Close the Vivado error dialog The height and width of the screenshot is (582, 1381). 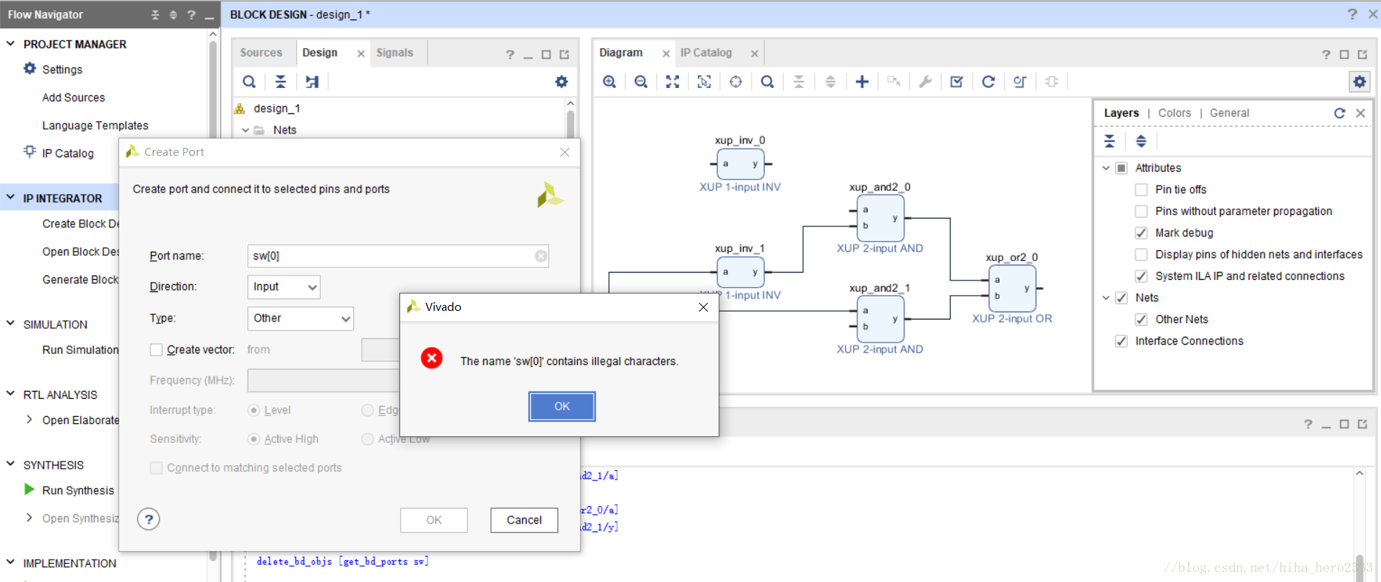pos(704,307)
